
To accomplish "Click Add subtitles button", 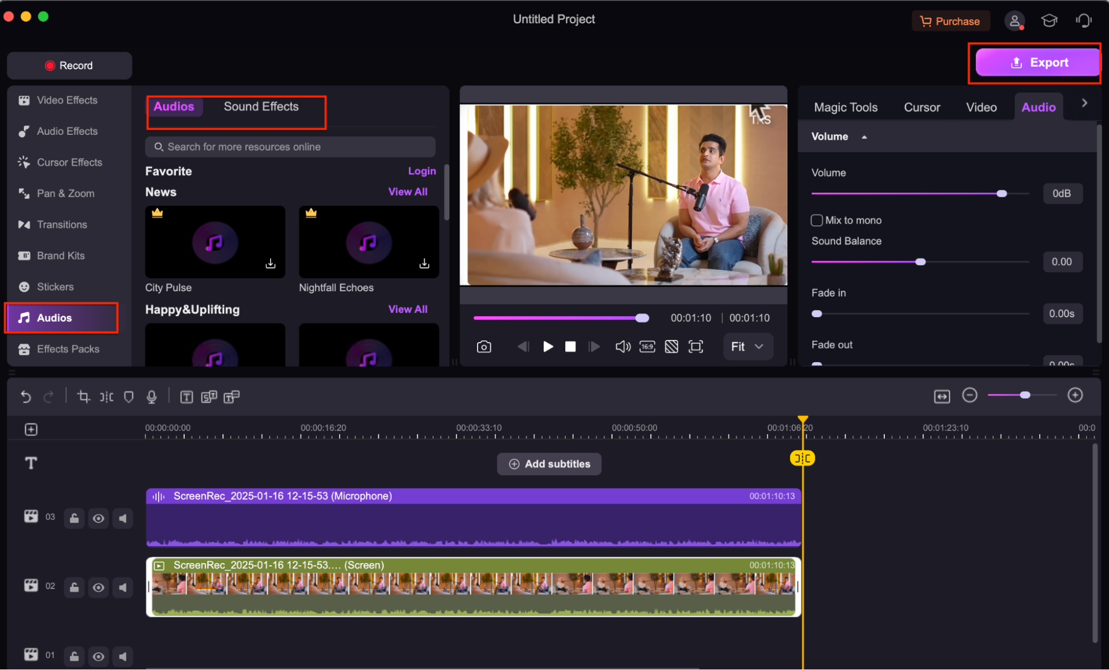I will [x=549, y=464].
